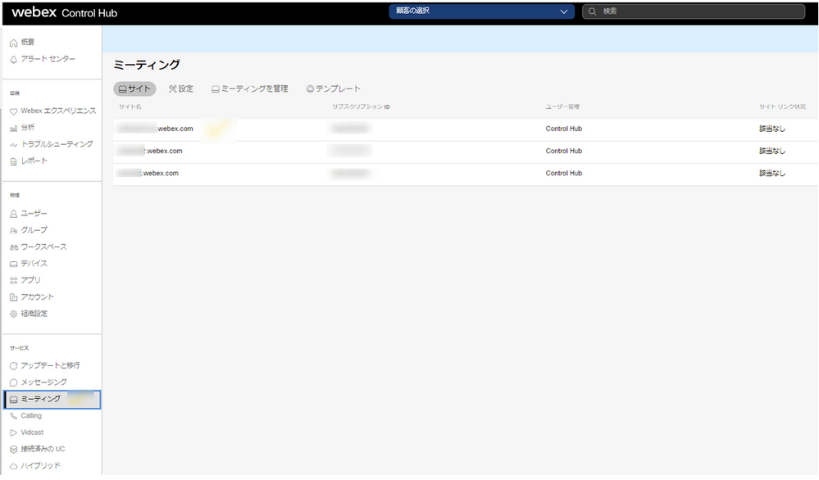Screen dimensions: 819x480
Task: Click the document icon for レポート
Action: tap(14, 161)
